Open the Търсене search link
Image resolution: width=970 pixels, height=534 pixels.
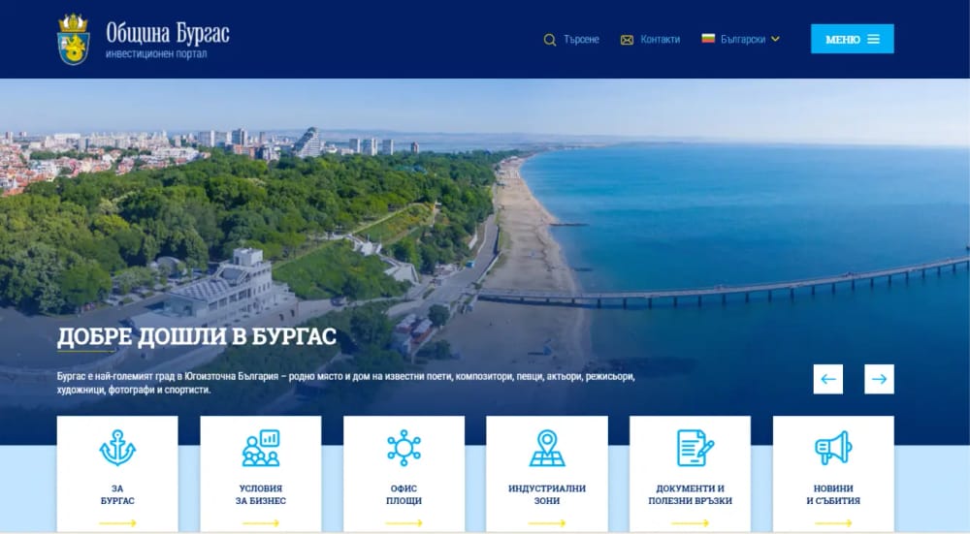tap(571, 40)
